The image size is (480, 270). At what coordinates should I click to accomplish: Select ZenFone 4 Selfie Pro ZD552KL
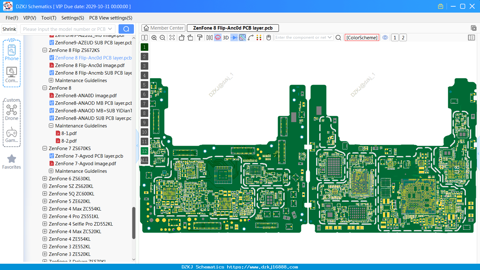pyautogui.click(x=81, y=224)
